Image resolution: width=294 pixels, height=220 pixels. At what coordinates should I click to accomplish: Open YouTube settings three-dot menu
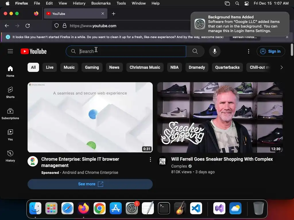tap(249, 51)
